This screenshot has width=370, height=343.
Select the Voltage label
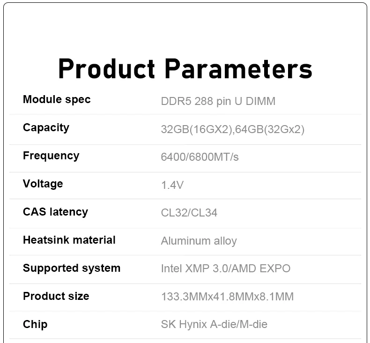coord(43,184)
